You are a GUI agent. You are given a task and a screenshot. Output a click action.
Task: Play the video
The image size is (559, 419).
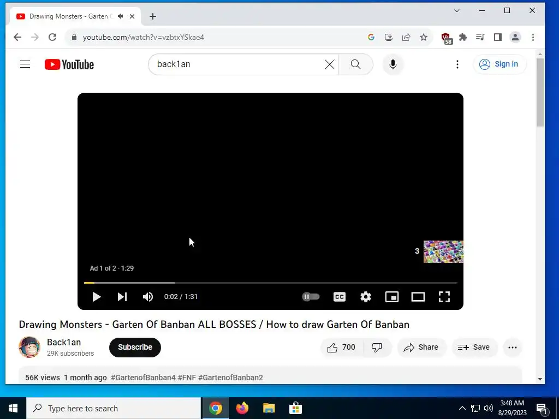point(96,297)
